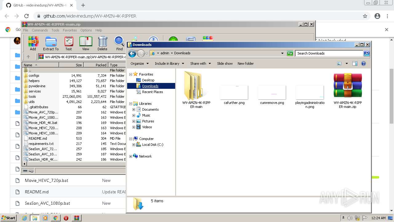Viewport: 394px width, 222px height.
Task: Select the pywidevine folder in WinRAR
Action: (x=37, y=86)
